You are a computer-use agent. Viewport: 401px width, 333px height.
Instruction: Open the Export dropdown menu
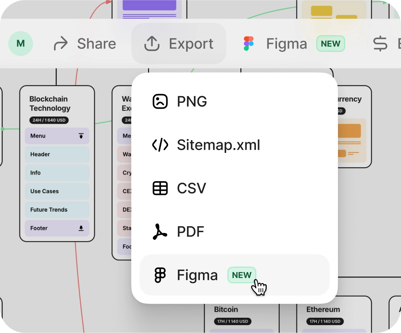(178, 43)
